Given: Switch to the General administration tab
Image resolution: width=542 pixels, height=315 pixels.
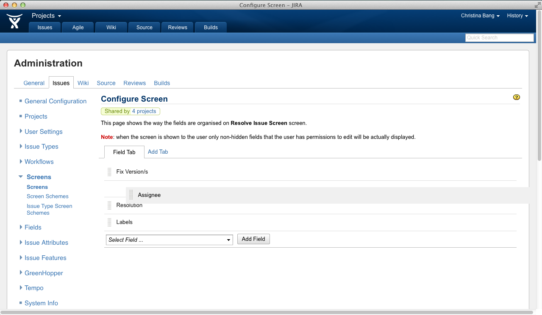Looking at the screenshot, I should click(x=33, y=83).
